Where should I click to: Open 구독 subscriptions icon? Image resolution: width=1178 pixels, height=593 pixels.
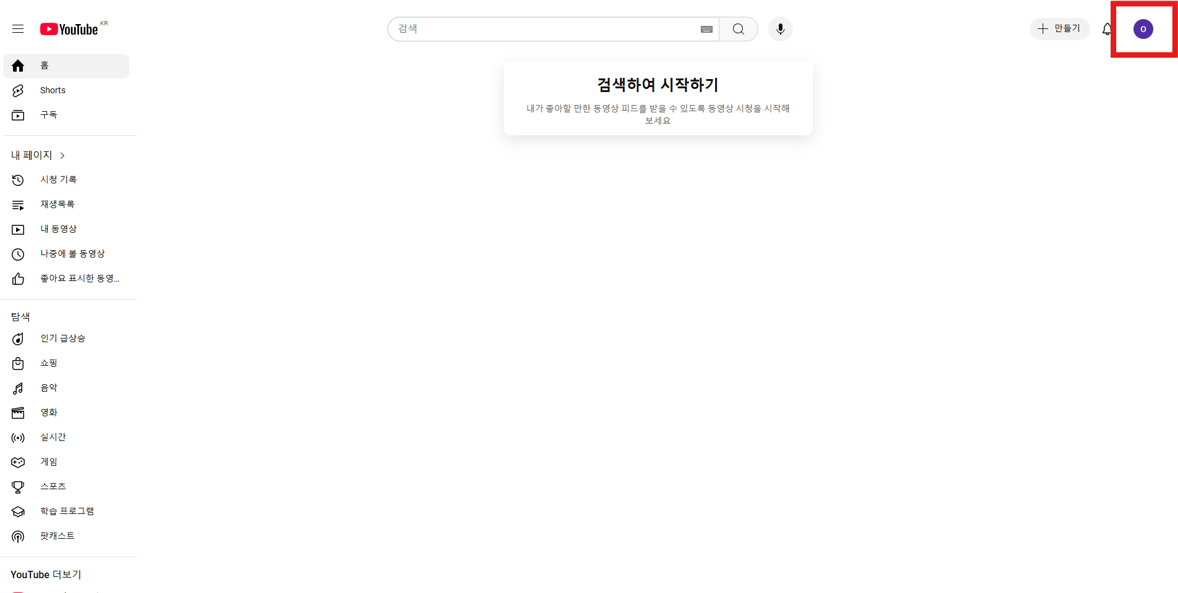click(x=18, y=116)
